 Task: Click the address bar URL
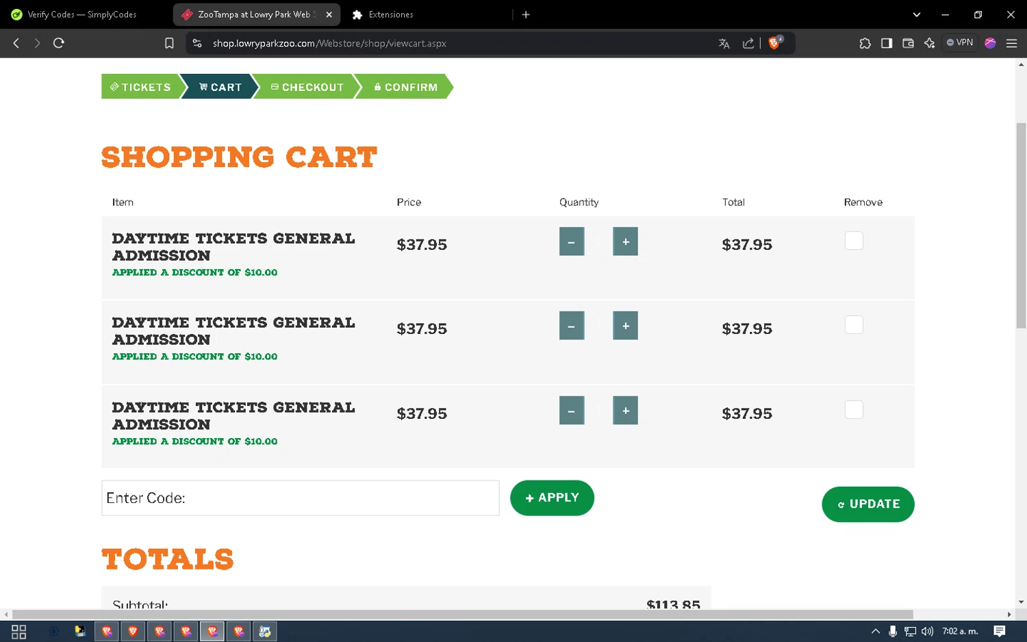tap(329, 43)
